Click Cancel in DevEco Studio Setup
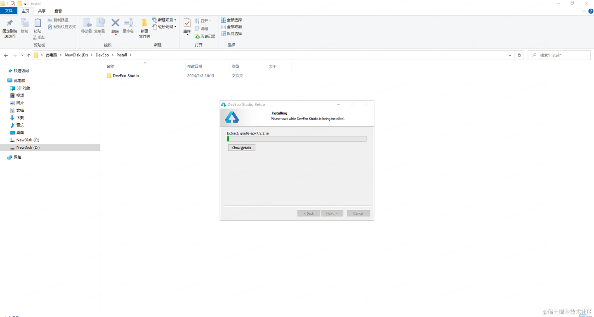This screenshot has width=594, height=317. 358,214
